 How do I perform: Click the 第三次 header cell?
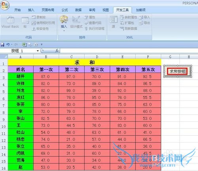click(x=97, y=69)
